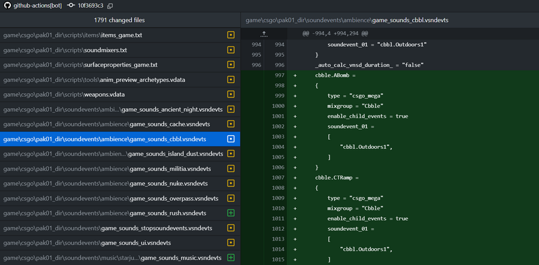539x265 pixels.
Task: Click added line cbble.CTRamp =
Action: (337, 178)
